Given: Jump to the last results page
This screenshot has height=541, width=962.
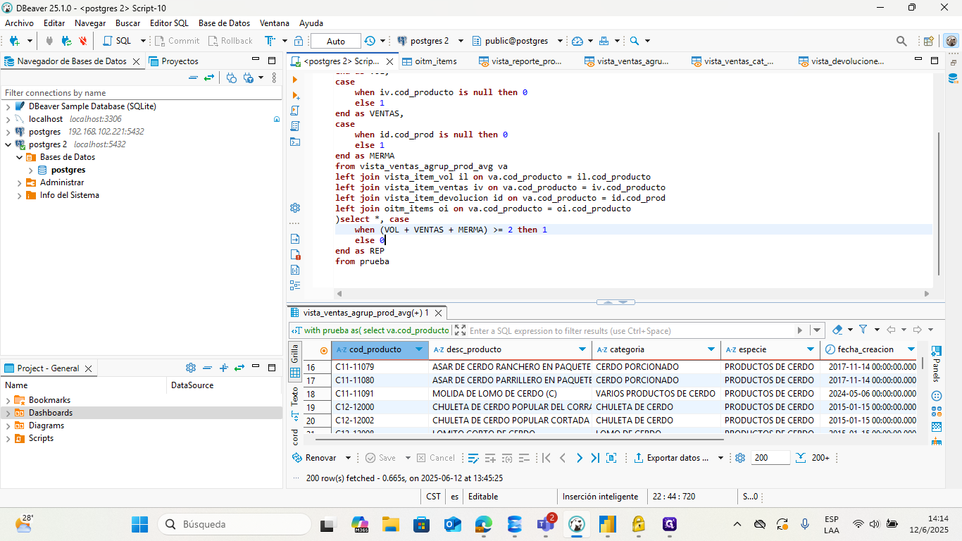Looking at the screenshot, I should pyautogui.click(x=595, y=458).
